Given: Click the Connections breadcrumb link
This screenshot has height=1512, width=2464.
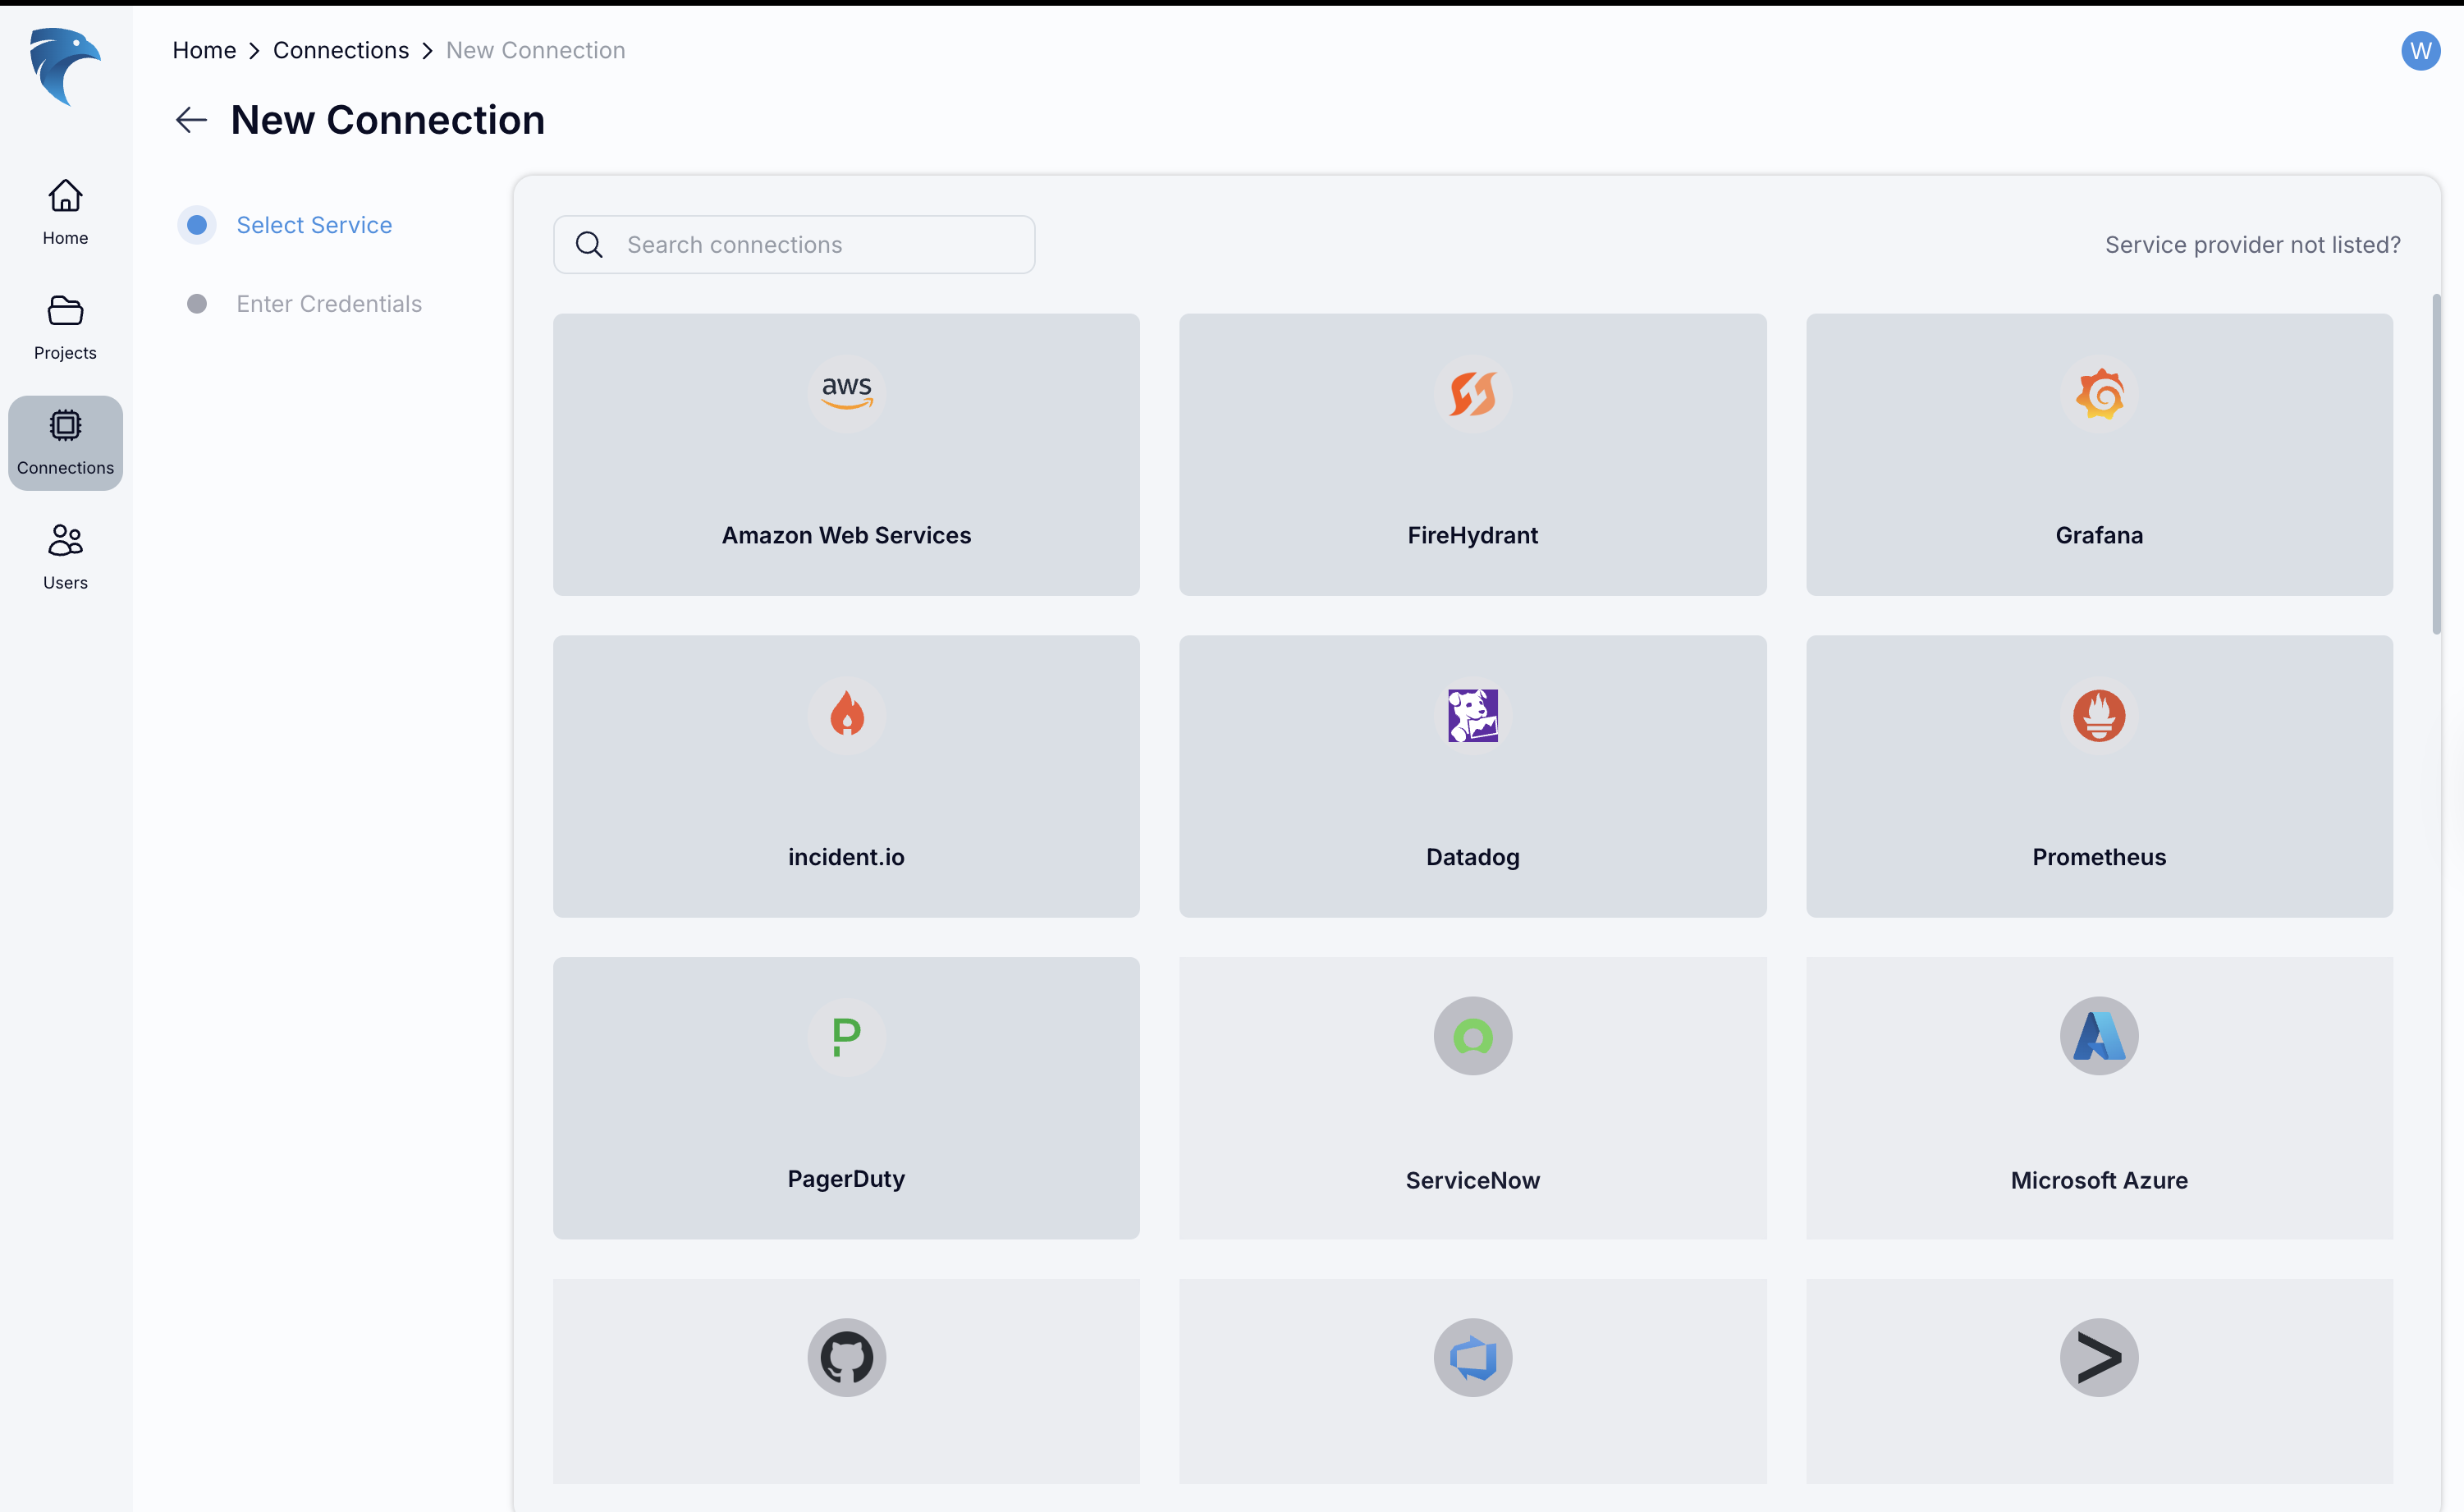Looking at the screenshot, I should point(341,50).
